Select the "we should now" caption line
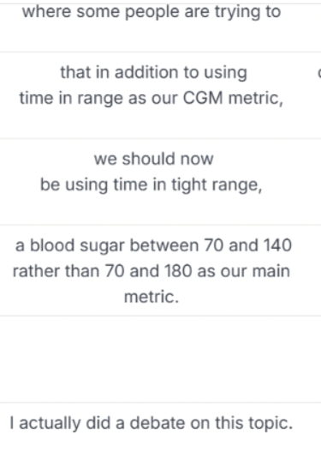This screenshot has width=321, height=459. click(x=153, y=159)
